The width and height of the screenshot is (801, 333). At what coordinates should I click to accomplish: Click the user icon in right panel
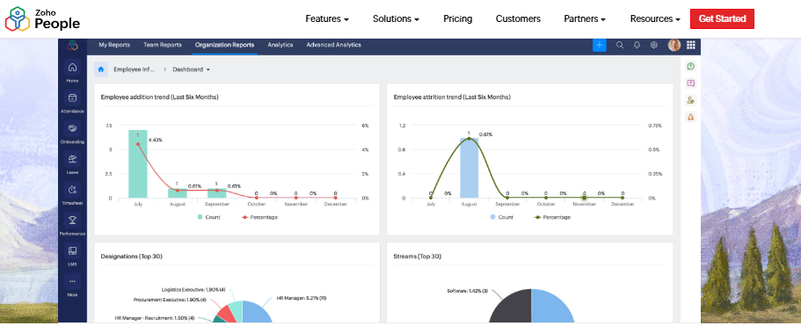coord(691,100)
